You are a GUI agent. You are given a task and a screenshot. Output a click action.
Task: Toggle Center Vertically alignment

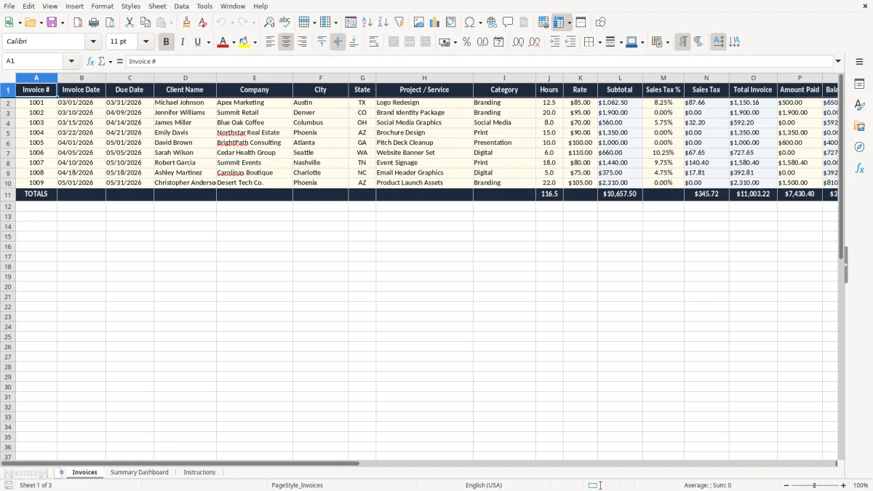(x=338, y=42)
